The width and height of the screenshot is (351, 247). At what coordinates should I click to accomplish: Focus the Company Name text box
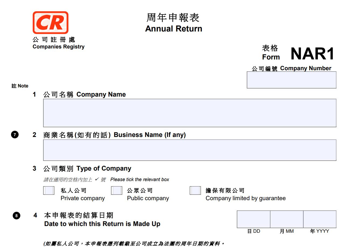[190, 113]
